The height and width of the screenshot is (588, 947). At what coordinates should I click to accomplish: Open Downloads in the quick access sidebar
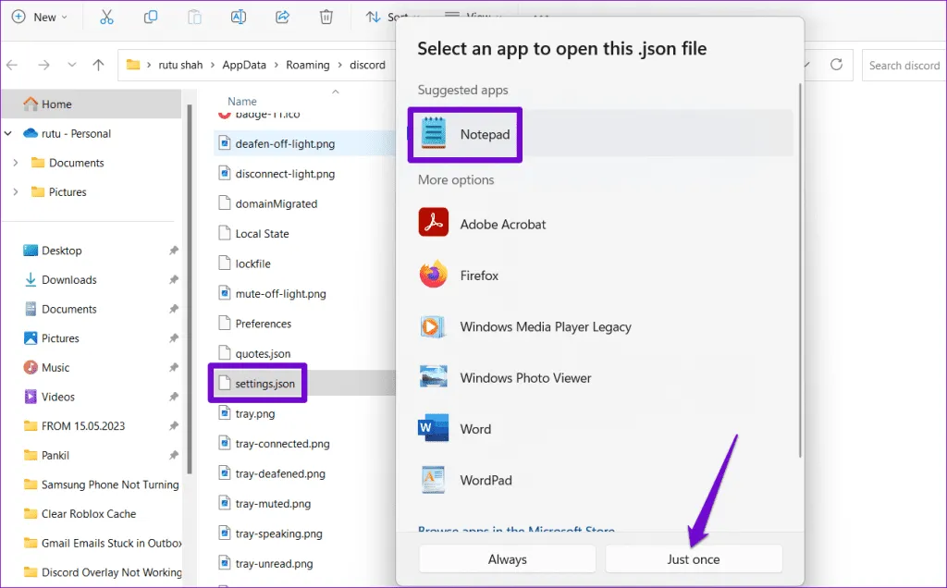point(69,280)
